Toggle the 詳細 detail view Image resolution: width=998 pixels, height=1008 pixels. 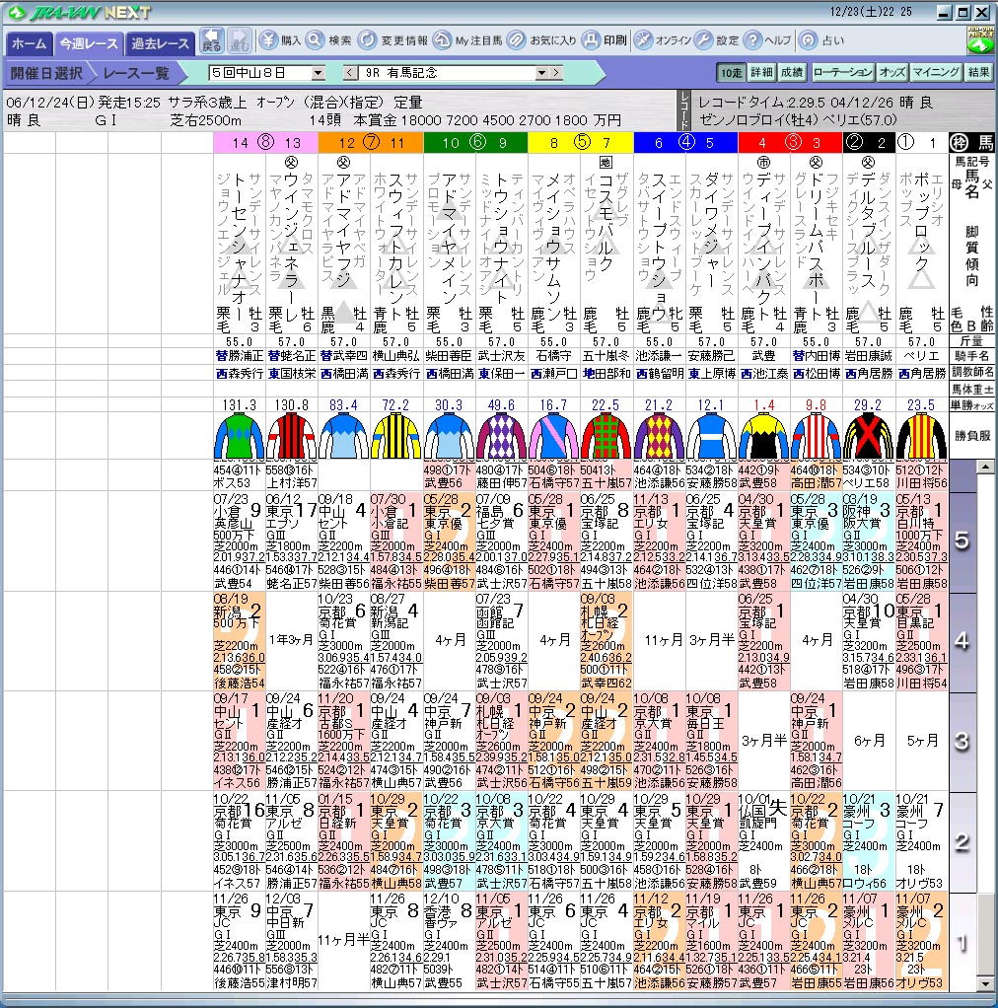point(761,72)
